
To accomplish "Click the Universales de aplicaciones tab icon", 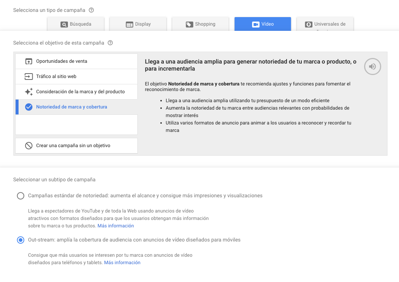I will point(308,24).
